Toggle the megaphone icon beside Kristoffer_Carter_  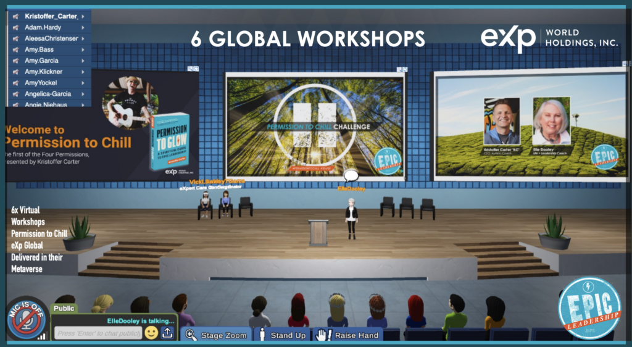pyautogui.click(x=15, y=17)
